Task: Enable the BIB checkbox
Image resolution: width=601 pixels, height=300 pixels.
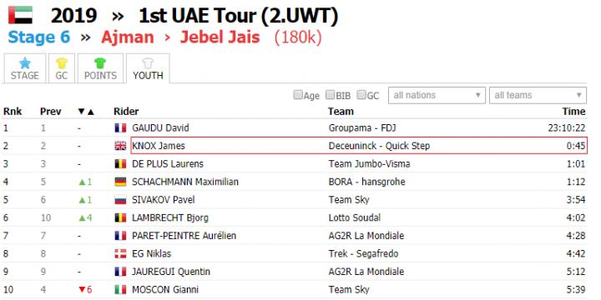Action: pyautogui.click(x=330, y=95)
